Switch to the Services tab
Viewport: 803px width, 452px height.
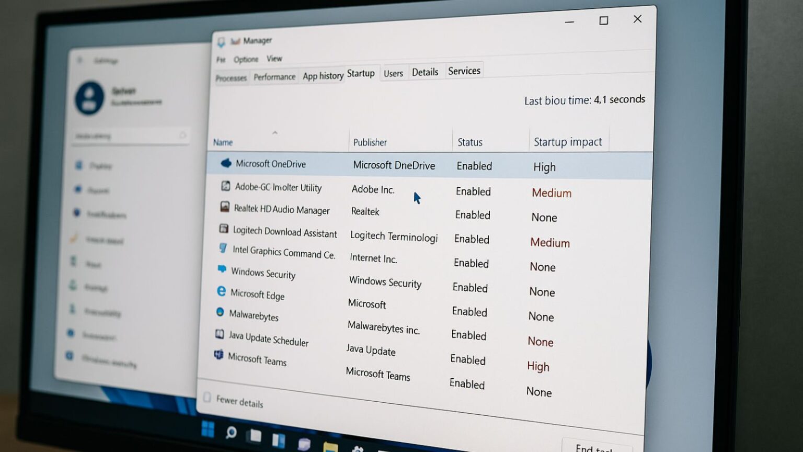(x=464, y=71)
